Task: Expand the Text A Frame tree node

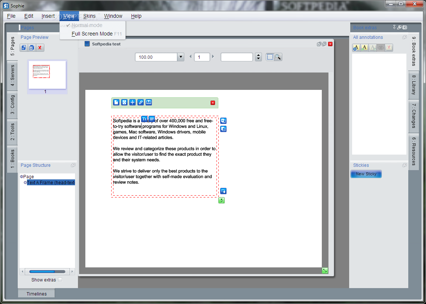Action: [25, 182]
